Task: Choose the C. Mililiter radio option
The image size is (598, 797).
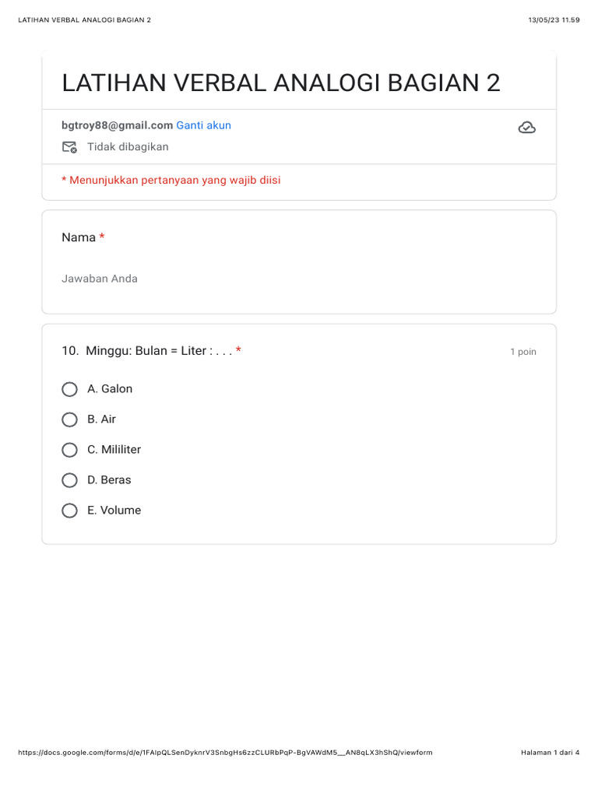Action: [70, 450]
